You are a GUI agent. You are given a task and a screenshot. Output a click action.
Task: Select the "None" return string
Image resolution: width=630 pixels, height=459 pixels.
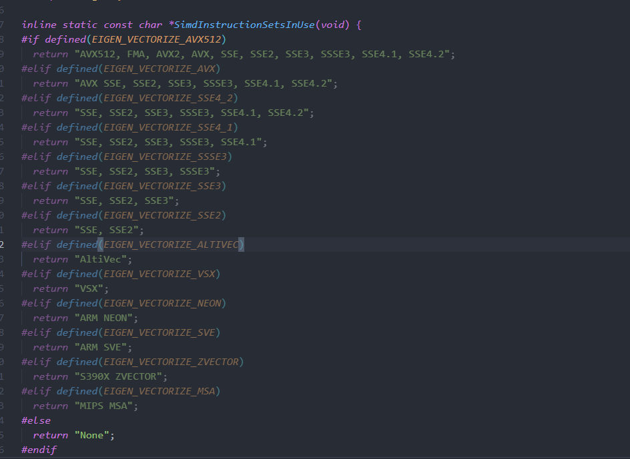click(93, 435)
